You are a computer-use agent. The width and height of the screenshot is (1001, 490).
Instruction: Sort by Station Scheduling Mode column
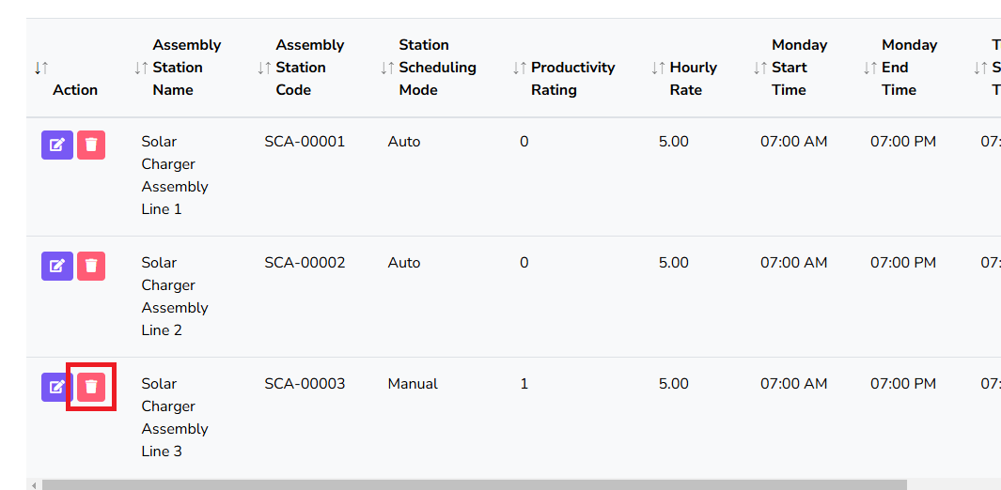click(387, 68)
